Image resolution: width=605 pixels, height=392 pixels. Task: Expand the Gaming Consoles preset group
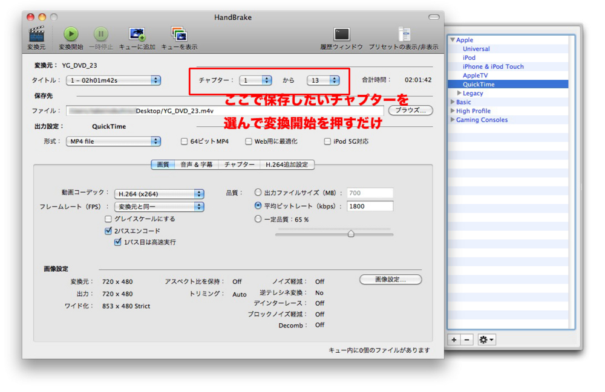[453, 120]
